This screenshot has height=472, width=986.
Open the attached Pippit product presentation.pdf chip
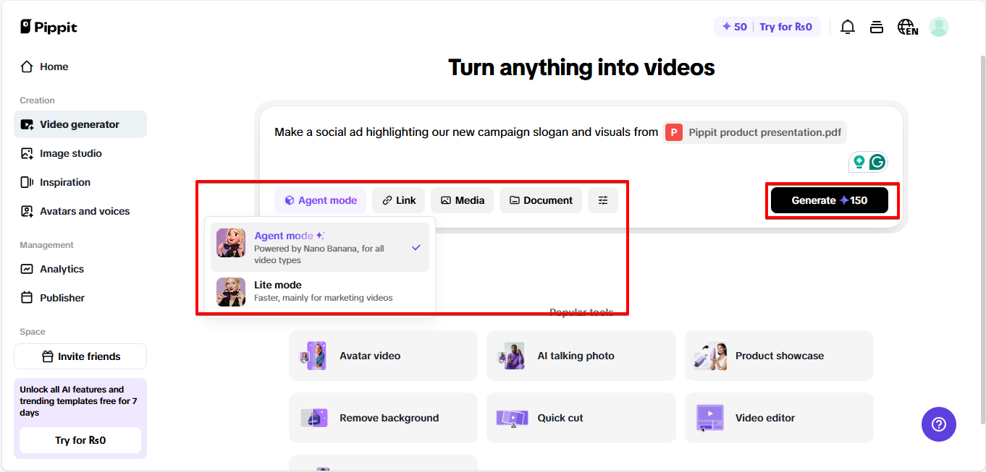click(754, 132)
